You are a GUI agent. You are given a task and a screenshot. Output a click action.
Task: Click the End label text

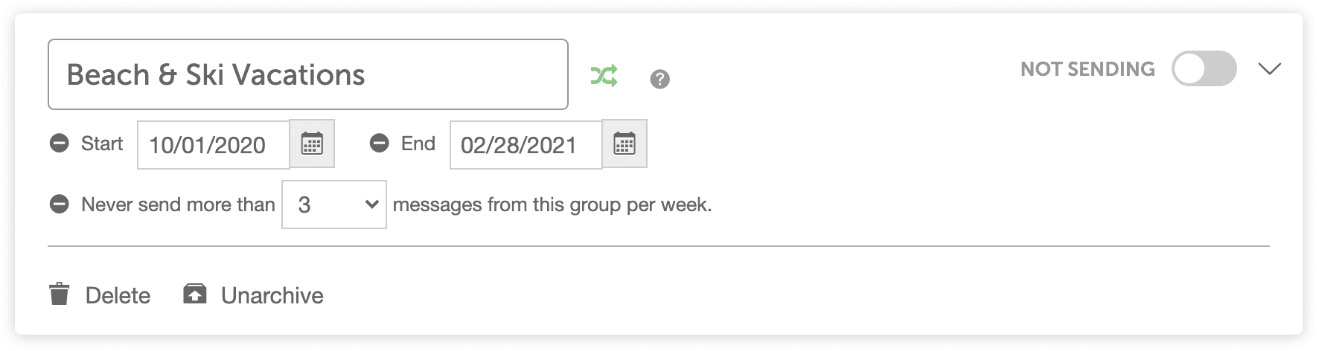click(418, 144)
